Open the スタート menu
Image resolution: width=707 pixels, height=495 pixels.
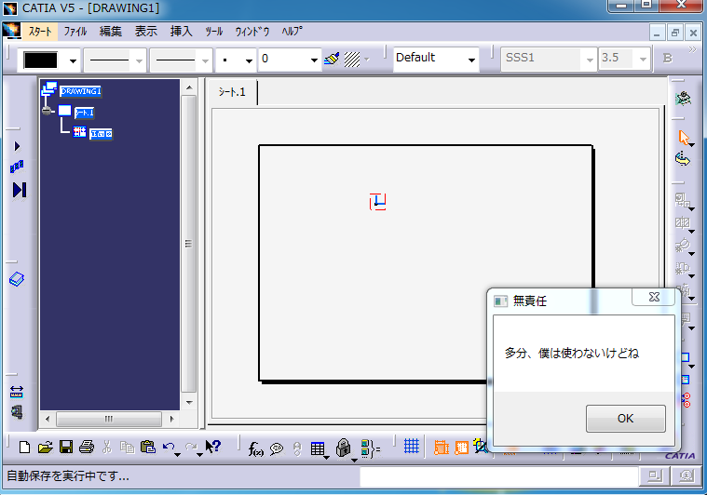point(40,31)
